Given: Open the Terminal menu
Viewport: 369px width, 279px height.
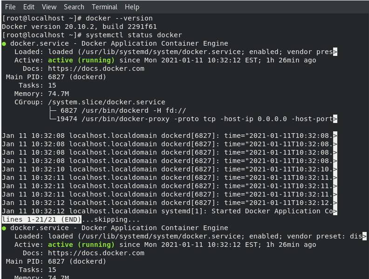Looking at the screenshot, I should click(x=104, y=7).
